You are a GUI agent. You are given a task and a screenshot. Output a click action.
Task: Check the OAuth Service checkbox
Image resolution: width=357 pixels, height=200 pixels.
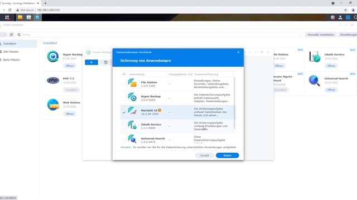click(x=124, y=126)
